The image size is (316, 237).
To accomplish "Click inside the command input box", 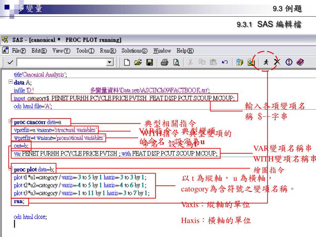I will 62,62.
